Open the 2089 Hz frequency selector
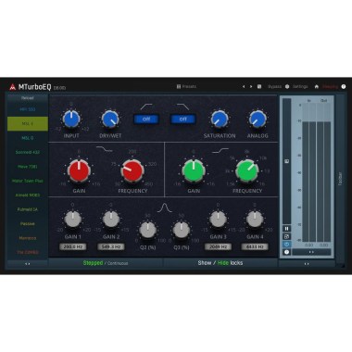Image resolution: width=352 pixels, height=352 pixels. (x=218, y=247)
